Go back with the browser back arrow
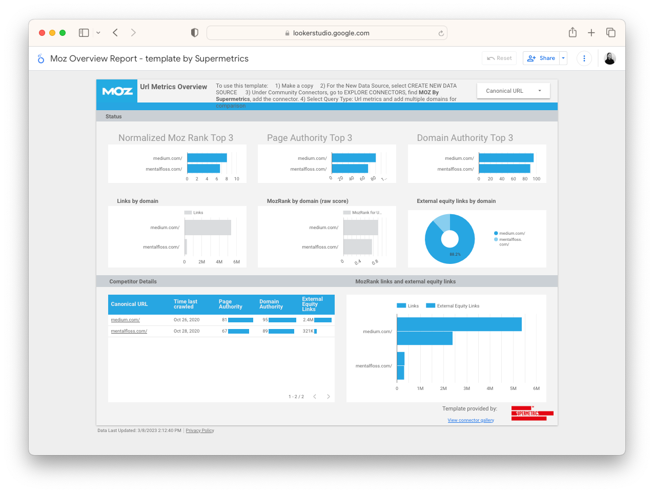This screenshot has width=654, height=493. pos(115,33)
